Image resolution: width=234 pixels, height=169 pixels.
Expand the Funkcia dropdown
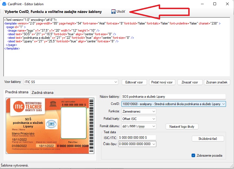pos(153,111)
